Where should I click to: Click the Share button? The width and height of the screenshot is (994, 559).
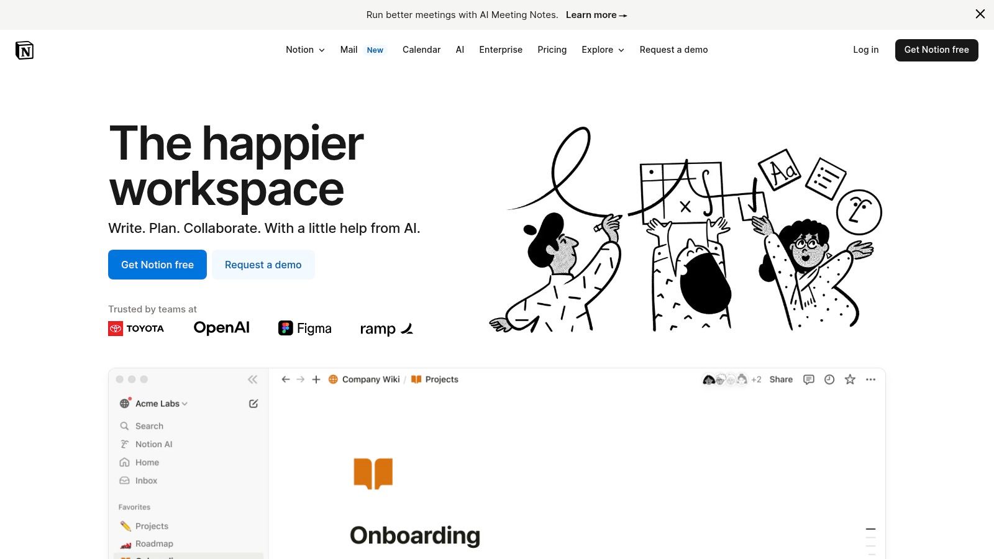pyautogui.click(x=781, y=379)
